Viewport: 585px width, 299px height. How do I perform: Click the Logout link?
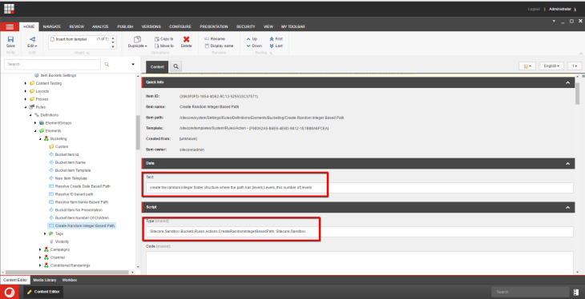[534, 9]
